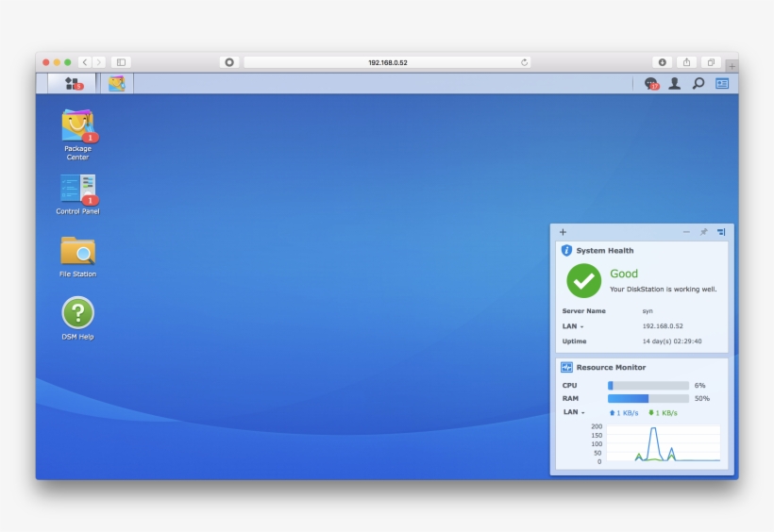Open the user account options menu
774x532 pixels.
(674, 83)
